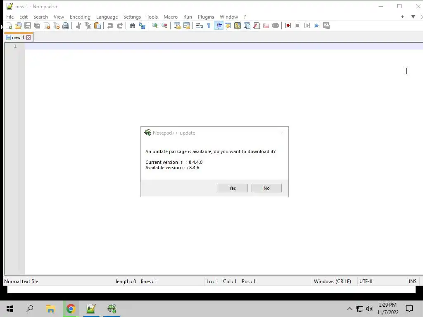Screen dimensions: 423x317
Task: Open the Window menu
Action: 228,17
